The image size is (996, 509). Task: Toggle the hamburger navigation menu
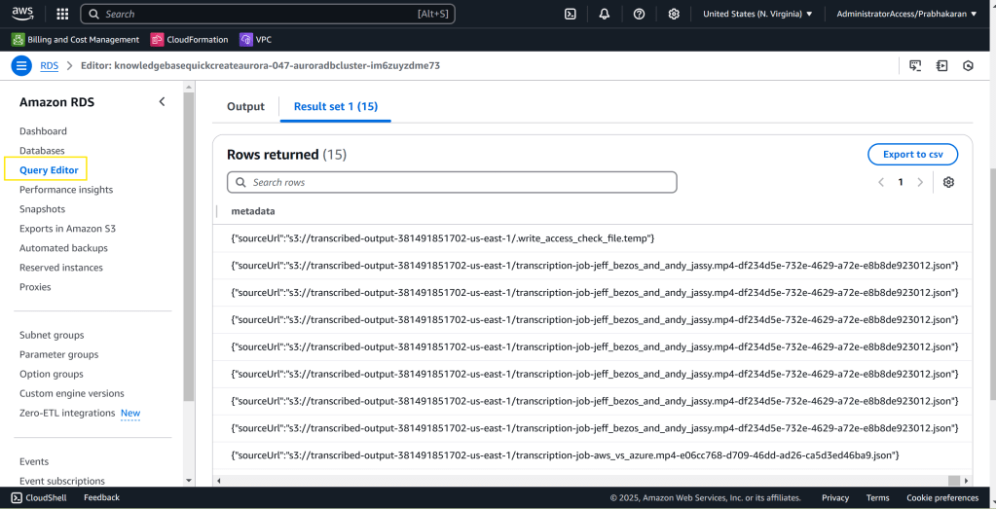click(x=21, y=65)
